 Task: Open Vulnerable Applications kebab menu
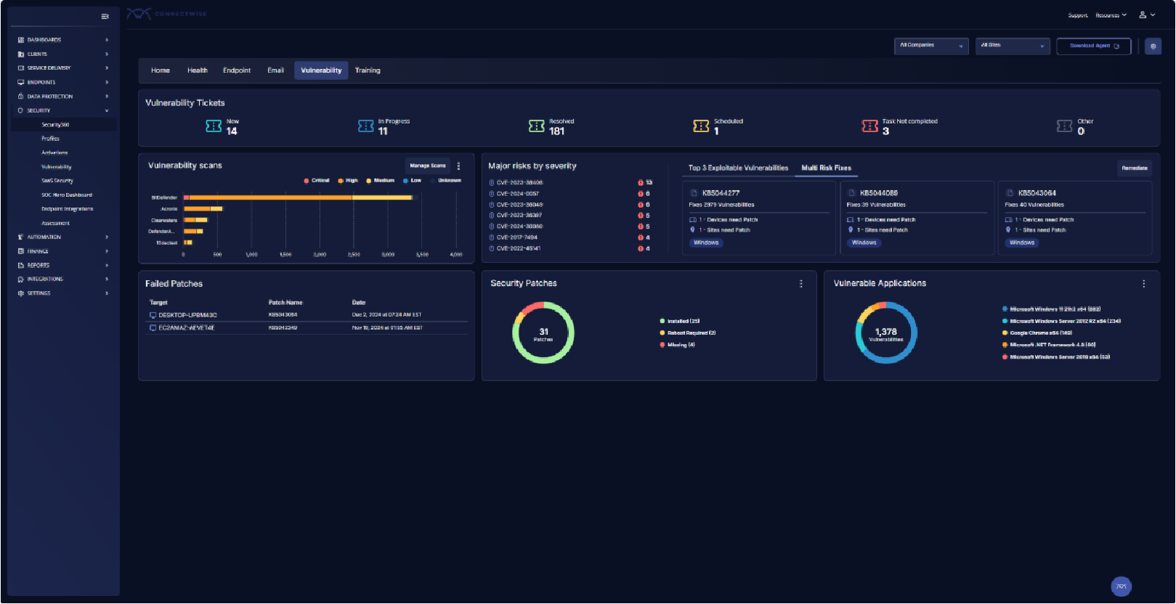point(1143,284)
